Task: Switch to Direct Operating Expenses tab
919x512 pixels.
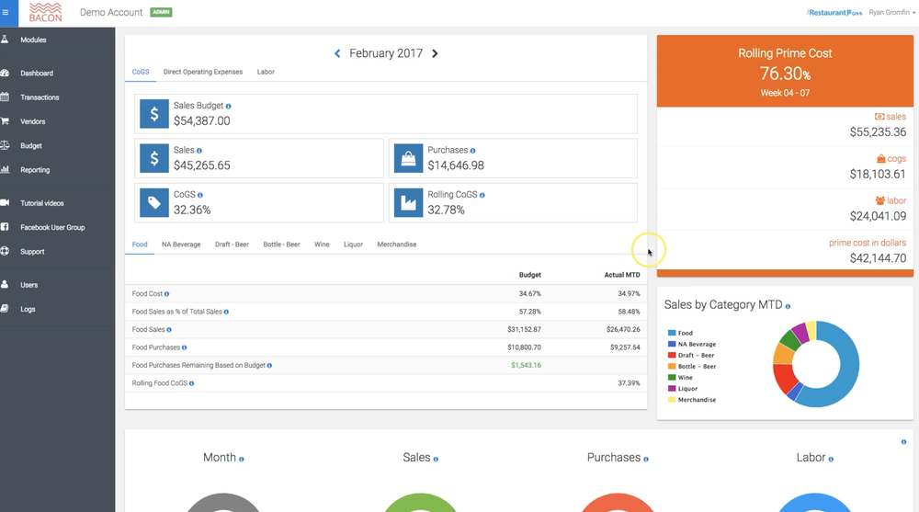Action: click(x=203, y=72)
